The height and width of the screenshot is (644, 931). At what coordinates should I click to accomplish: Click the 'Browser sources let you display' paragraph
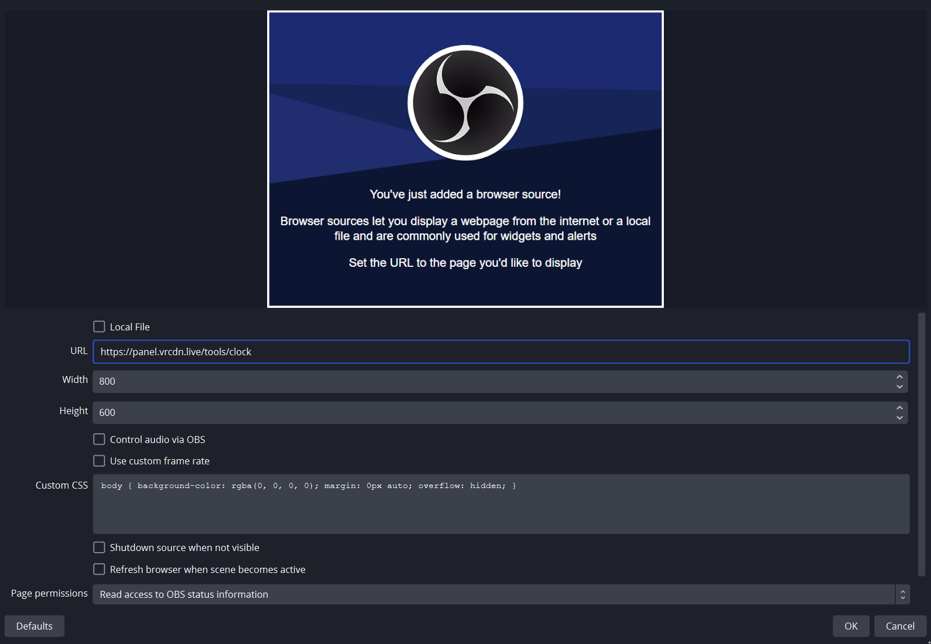tap(465, 229)
